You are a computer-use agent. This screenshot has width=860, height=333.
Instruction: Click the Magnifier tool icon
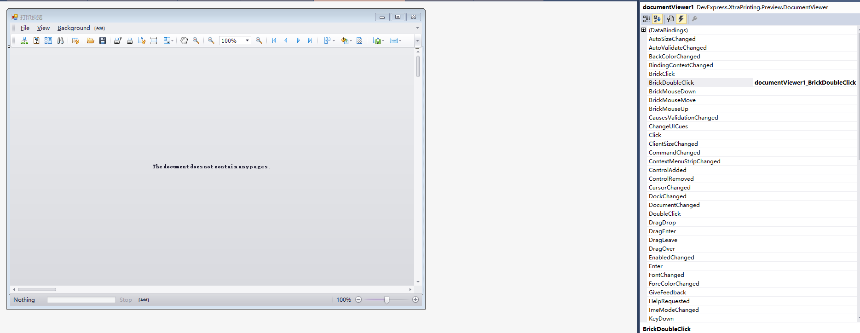click(196, 40)
